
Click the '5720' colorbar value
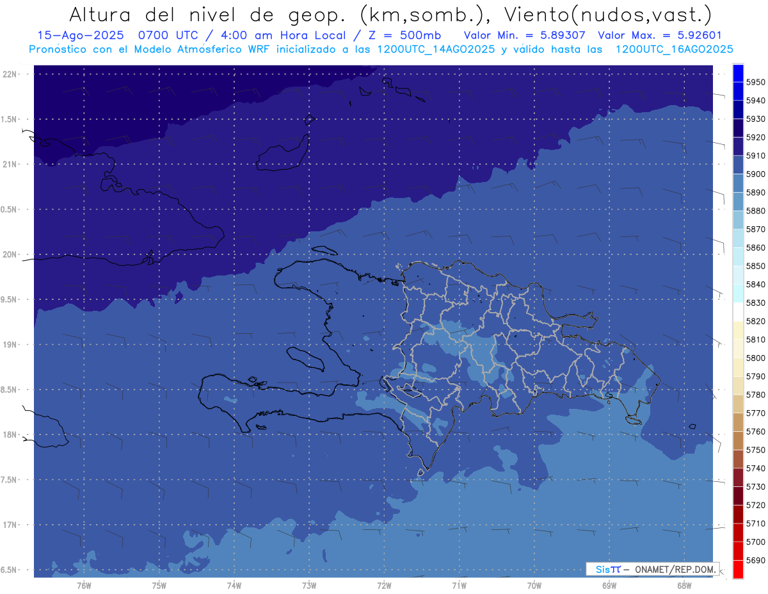click(x=756, y=505)
